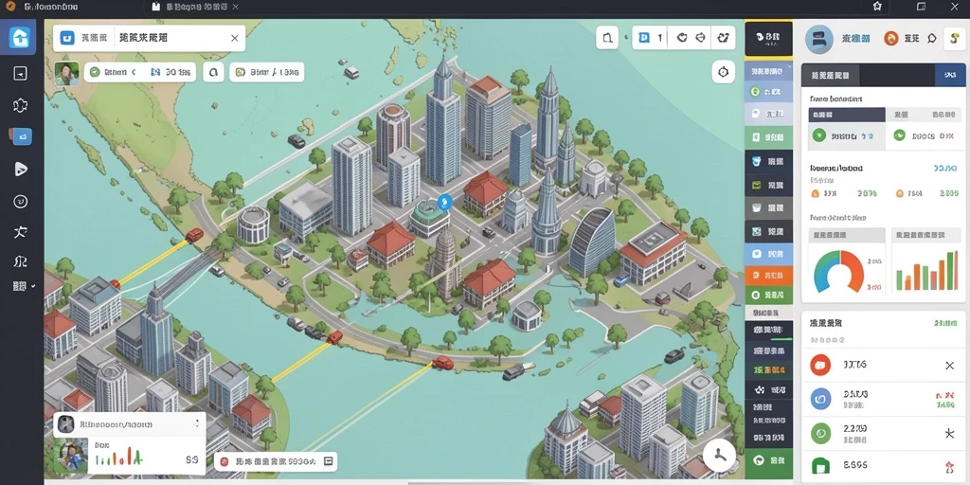The image size is (970, 485).
Task: Click the round white floating button on map
Action: pos(720,457)
